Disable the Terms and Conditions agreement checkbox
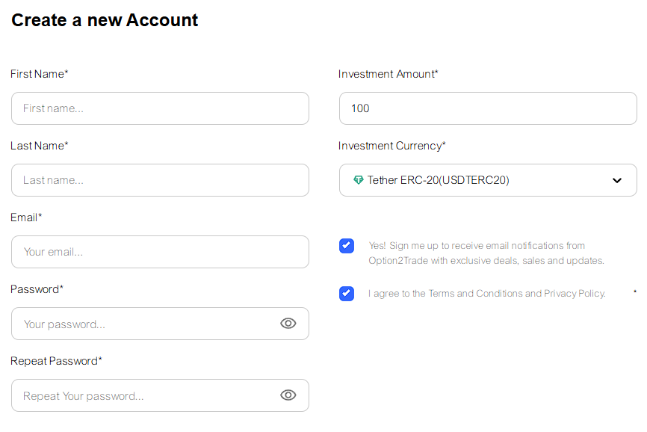The width and height of the screenshot is (647, 432). 346,293
